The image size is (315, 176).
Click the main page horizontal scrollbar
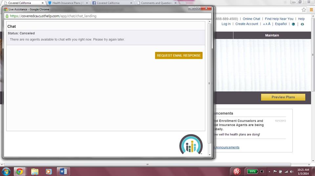(147, 165)
